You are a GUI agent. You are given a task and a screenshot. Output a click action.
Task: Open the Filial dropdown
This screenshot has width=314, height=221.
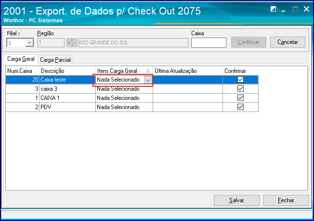pyautogui.click(x=30, y=43)
